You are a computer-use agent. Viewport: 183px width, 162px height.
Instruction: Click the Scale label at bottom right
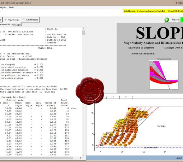tap(179, 158)
